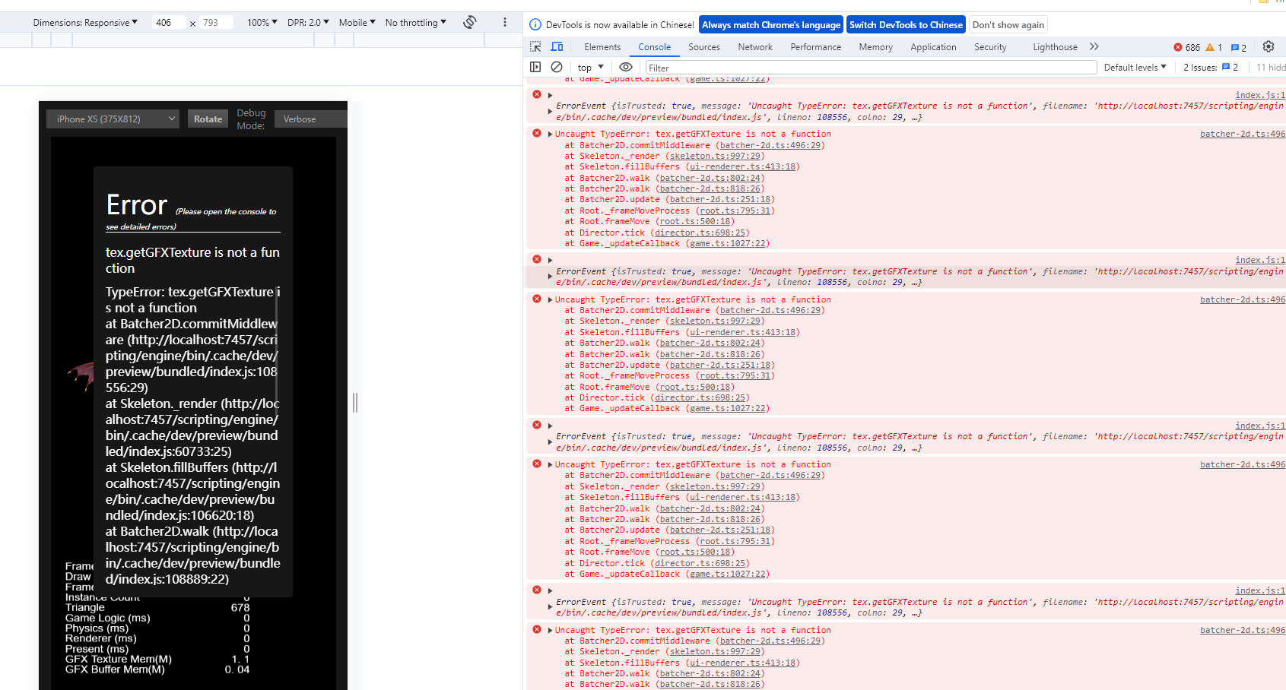Open the top JavaScript context dropdown
This screenshot has width=1286, height=690.
(x=591, y=68)
